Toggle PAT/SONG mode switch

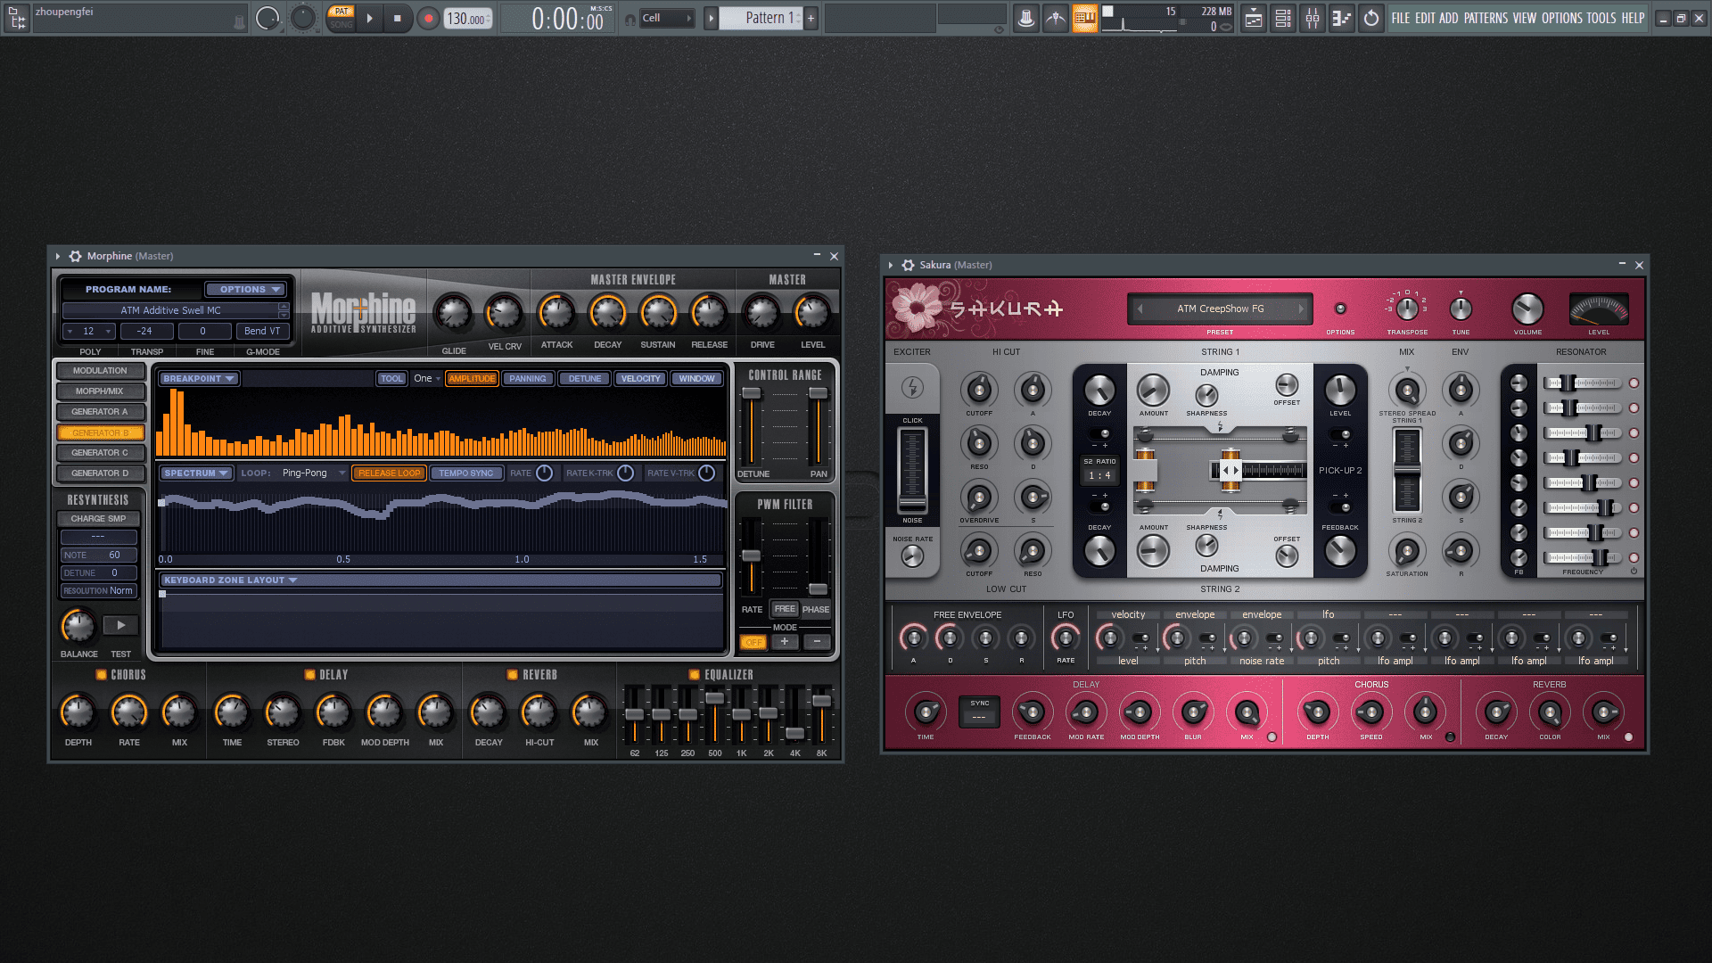[342, 18]
